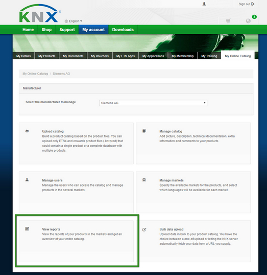Viewport: 267px width, 275px height.
Task: Open the manufacturer selection dropdown
Action: (x=153, y=103)
